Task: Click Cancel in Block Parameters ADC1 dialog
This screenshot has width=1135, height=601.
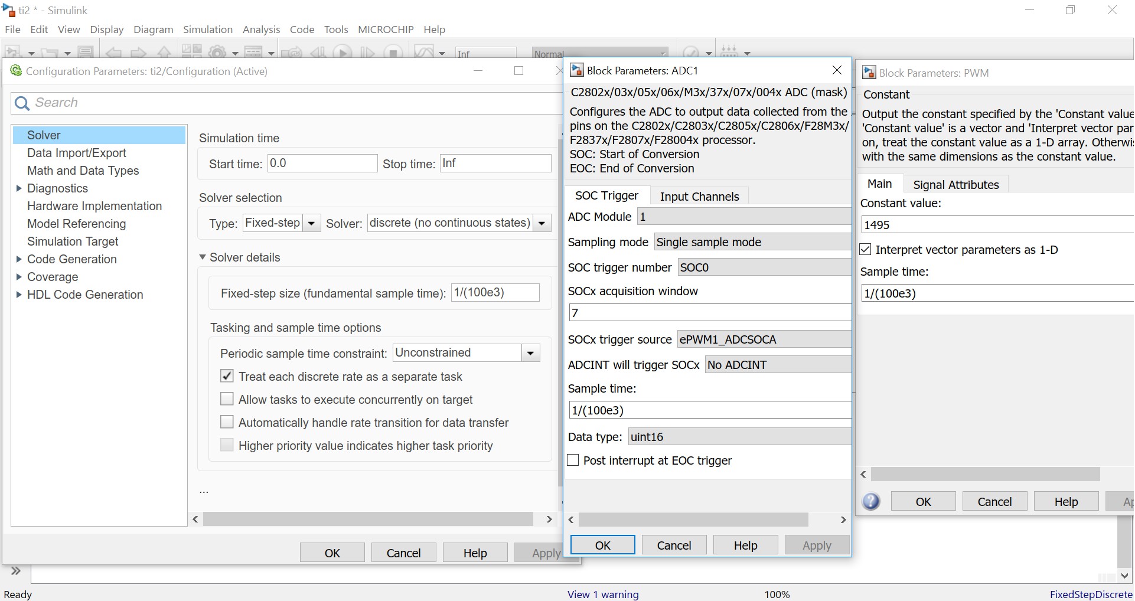Action: click(674, 545)
